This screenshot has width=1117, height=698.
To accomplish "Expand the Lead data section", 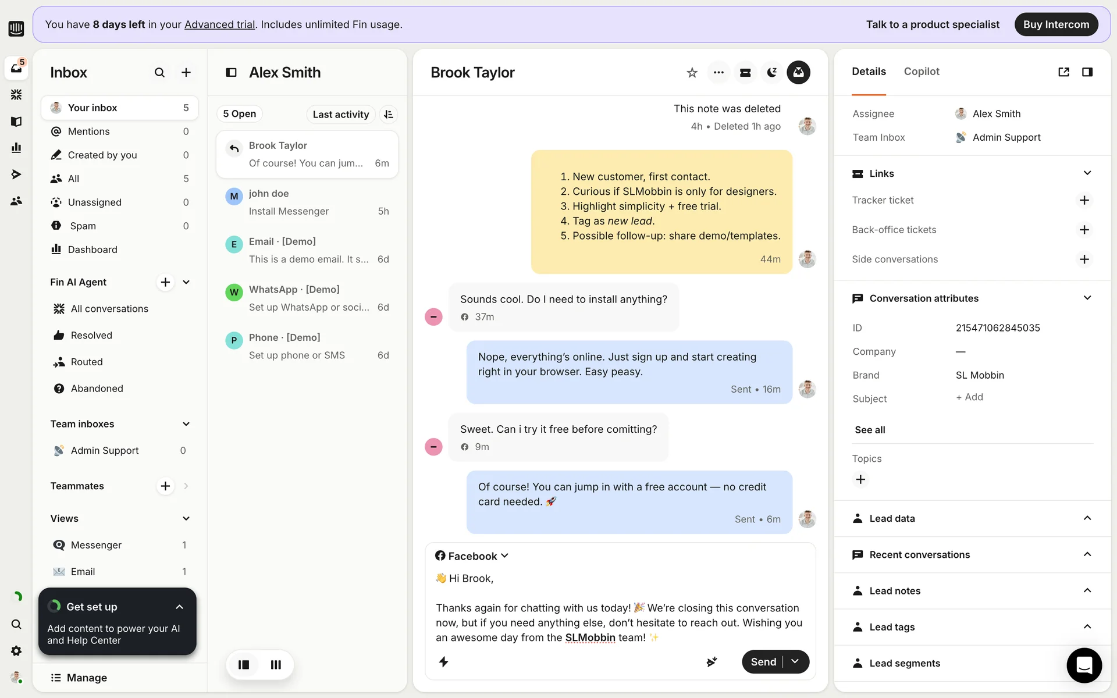I will click(1087, 518).
